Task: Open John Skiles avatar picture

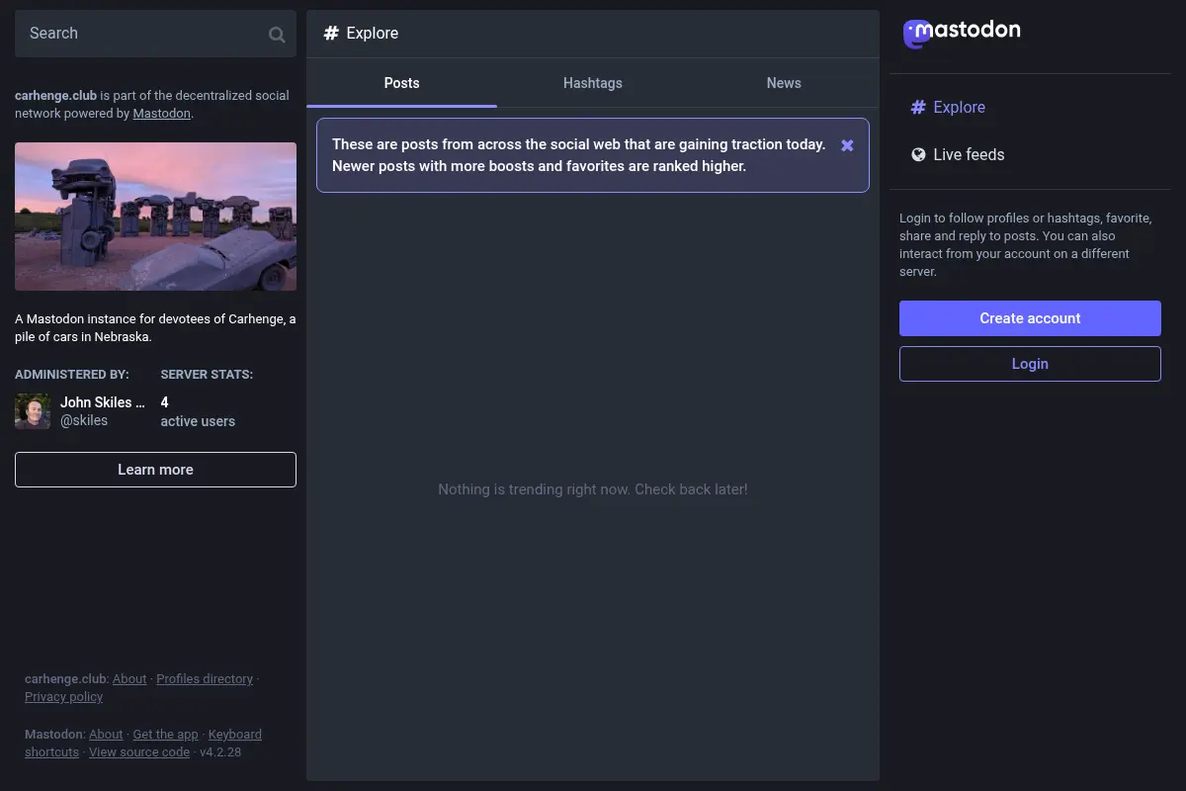Action: coord(33,411)
